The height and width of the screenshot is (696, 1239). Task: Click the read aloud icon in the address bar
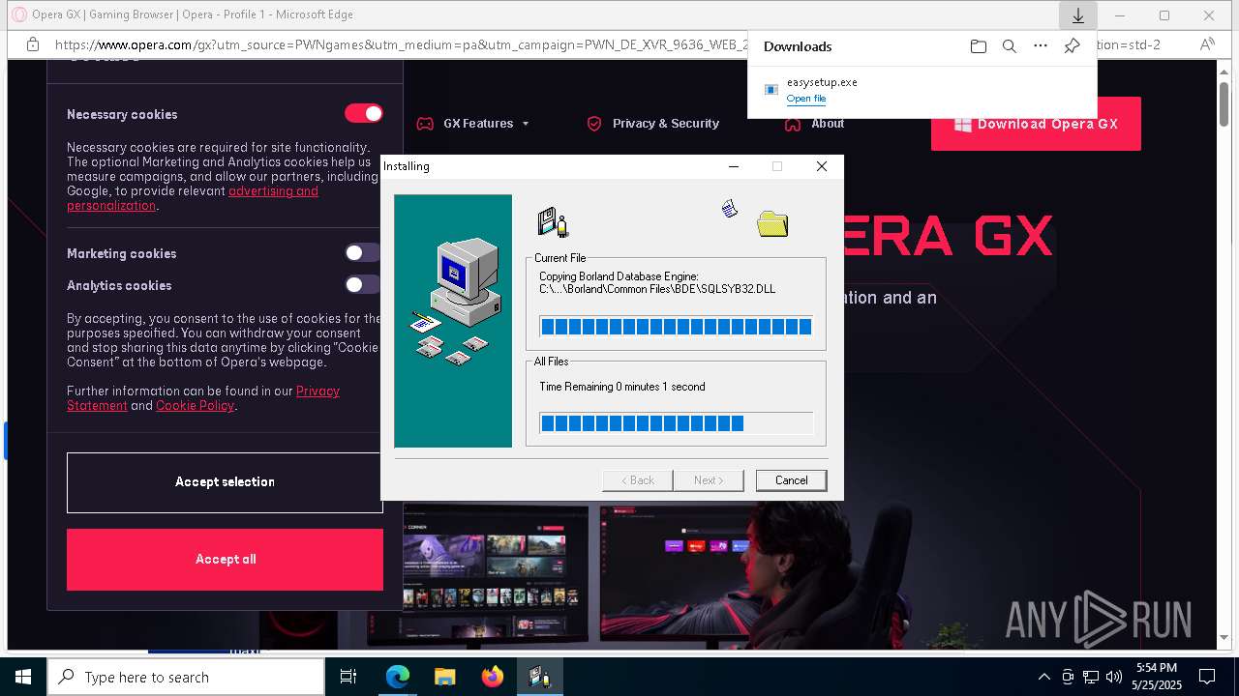coord(1207,44)
